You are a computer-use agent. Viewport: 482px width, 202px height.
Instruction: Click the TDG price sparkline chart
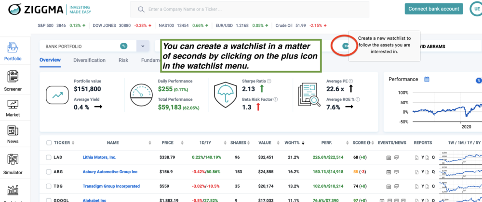coord(461,186)
